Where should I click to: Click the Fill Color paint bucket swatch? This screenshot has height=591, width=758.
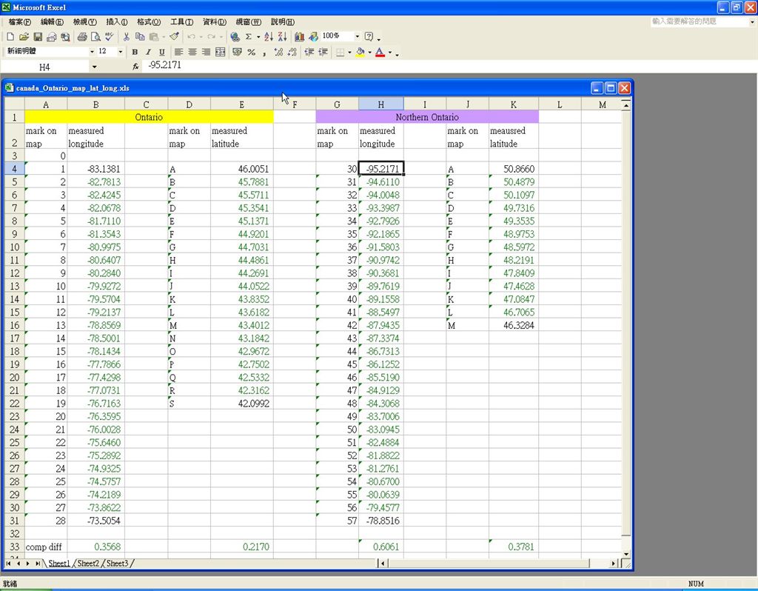[x=360, y=52]
